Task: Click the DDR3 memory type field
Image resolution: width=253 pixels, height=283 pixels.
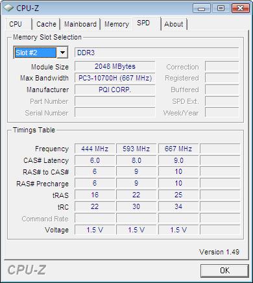Action: 157,53
